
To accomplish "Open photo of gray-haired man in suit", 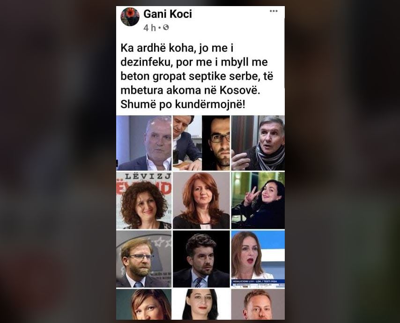I will tap(144, 143).
